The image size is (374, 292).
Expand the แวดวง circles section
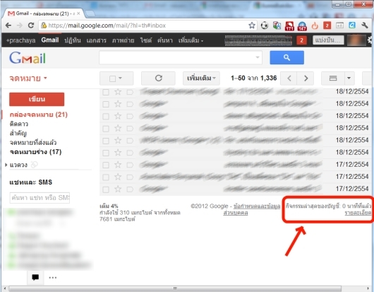point(6,165)
